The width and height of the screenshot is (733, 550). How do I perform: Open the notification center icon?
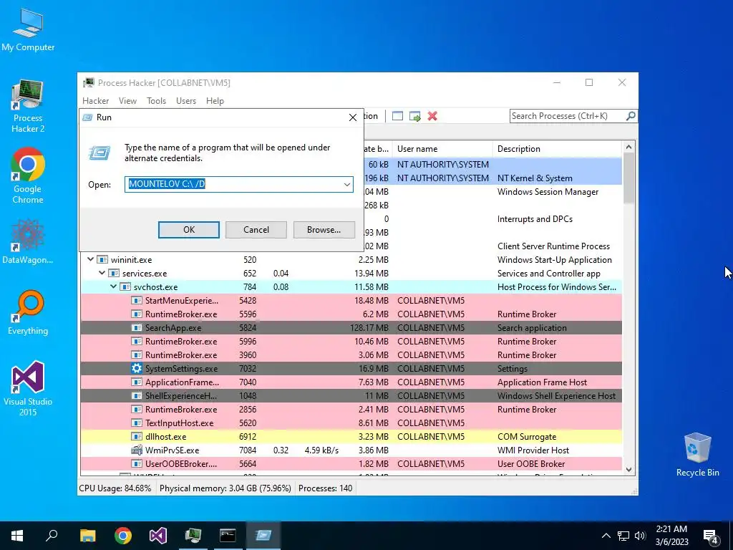point(711,536)
